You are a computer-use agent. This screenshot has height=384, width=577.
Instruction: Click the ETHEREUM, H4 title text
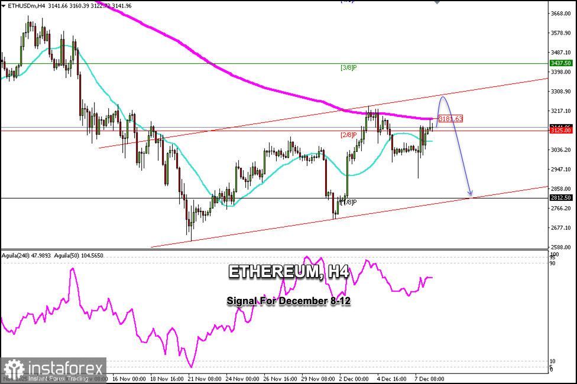(288, 272)
